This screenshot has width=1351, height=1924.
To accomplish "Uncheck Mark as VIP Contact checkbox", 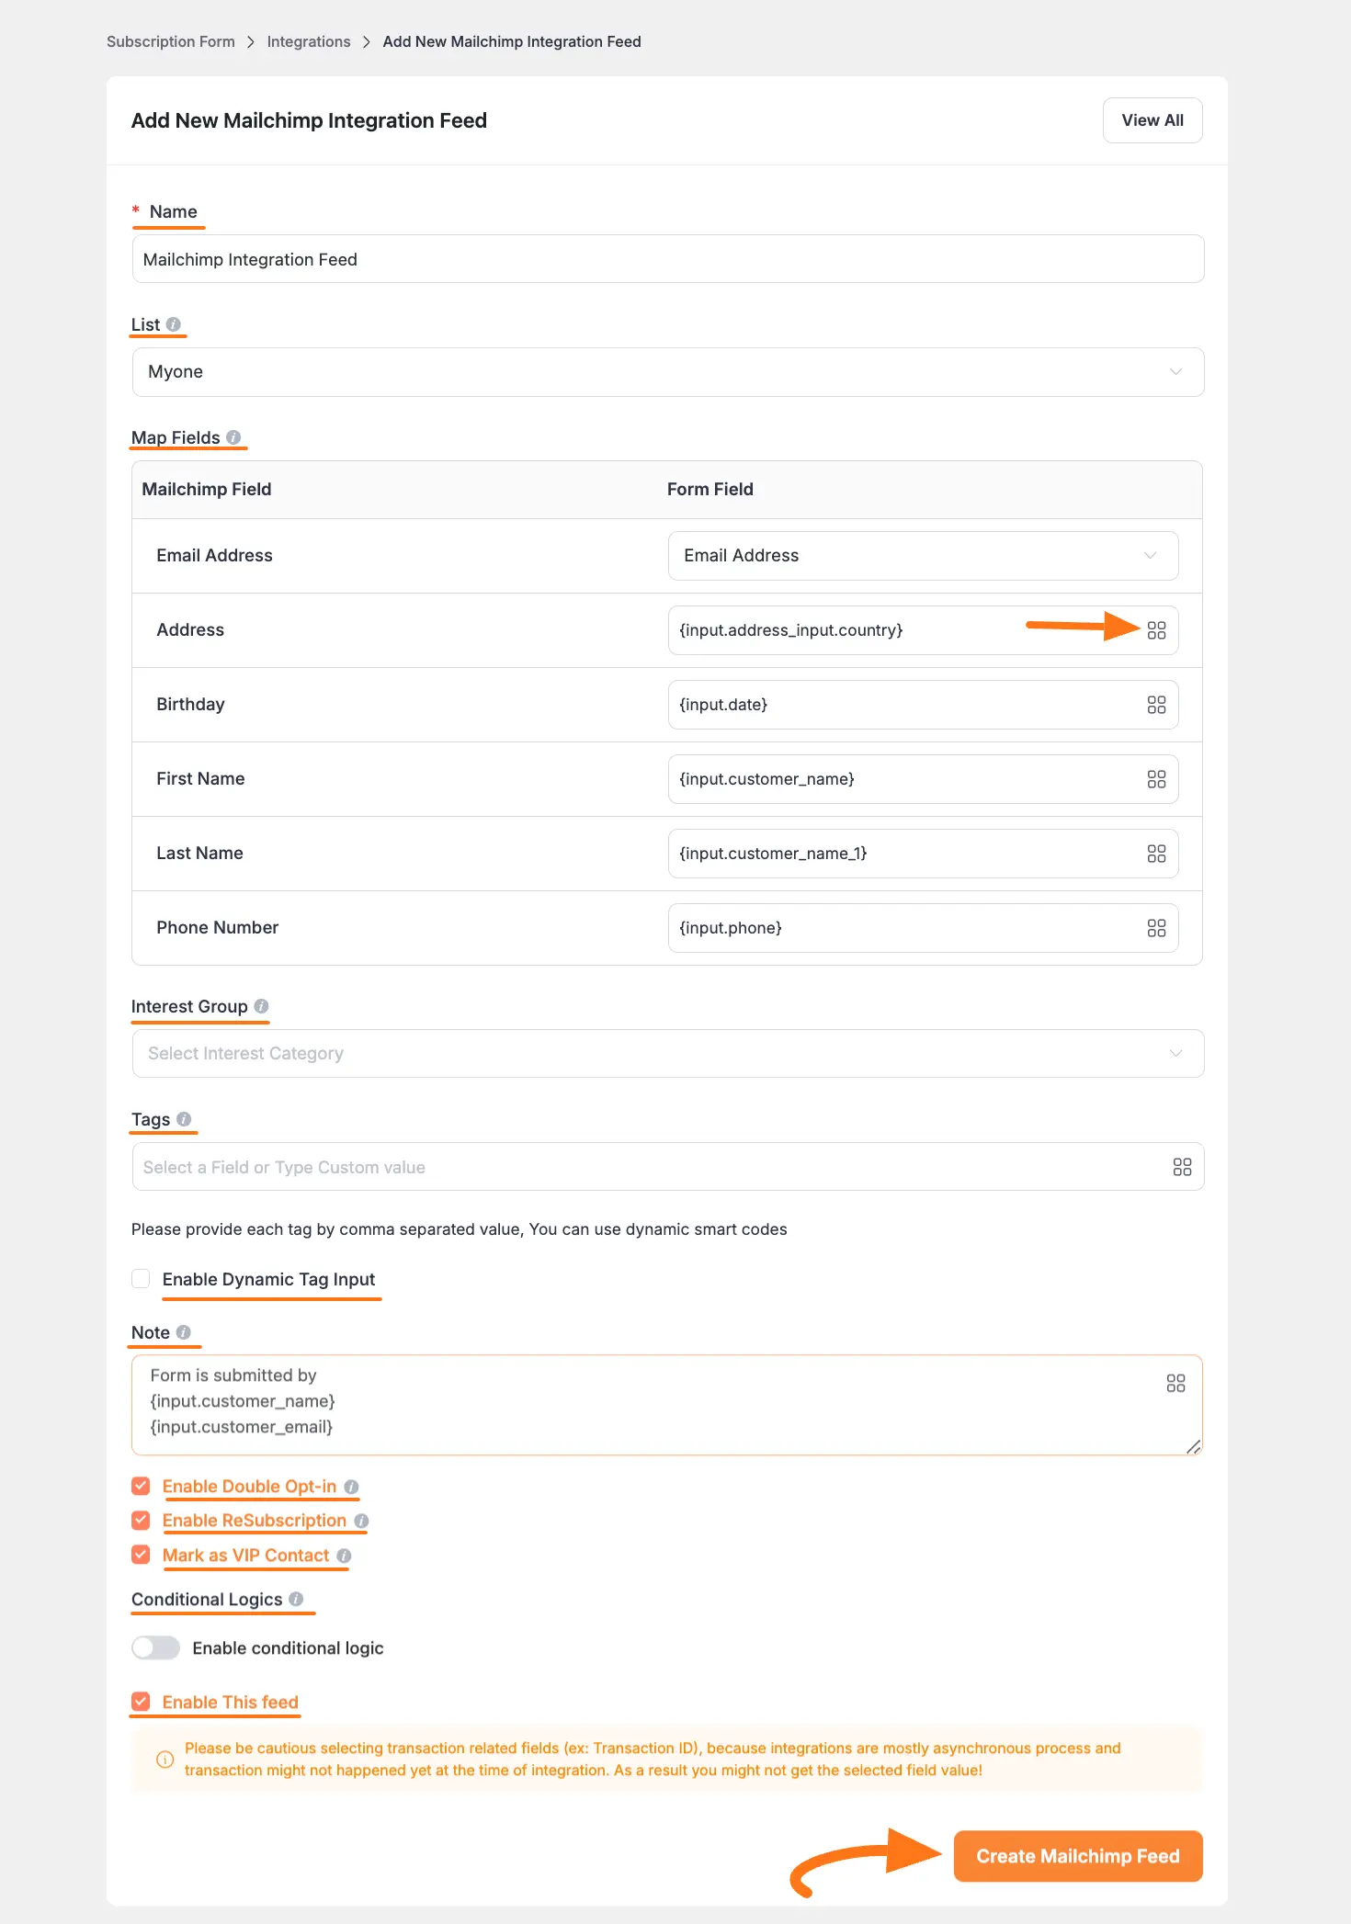I will 141,1555.
